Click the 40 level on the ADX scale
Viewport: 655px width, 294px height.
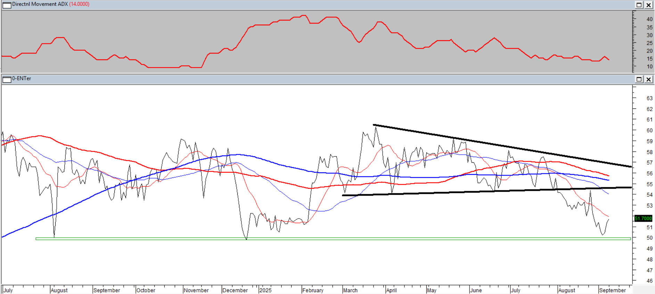[649, 19]
